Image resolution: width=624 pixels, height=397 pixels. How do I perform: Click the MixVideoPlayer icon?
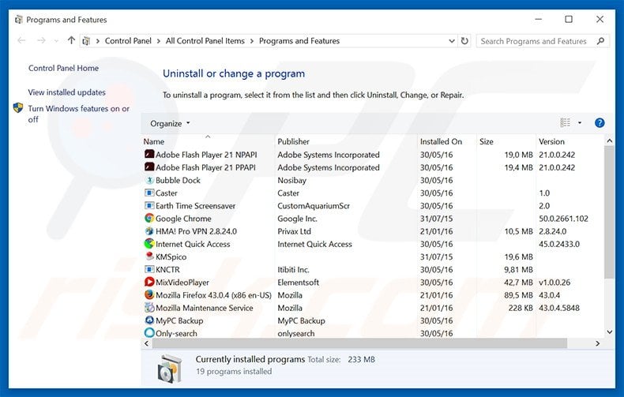(149, 283)
